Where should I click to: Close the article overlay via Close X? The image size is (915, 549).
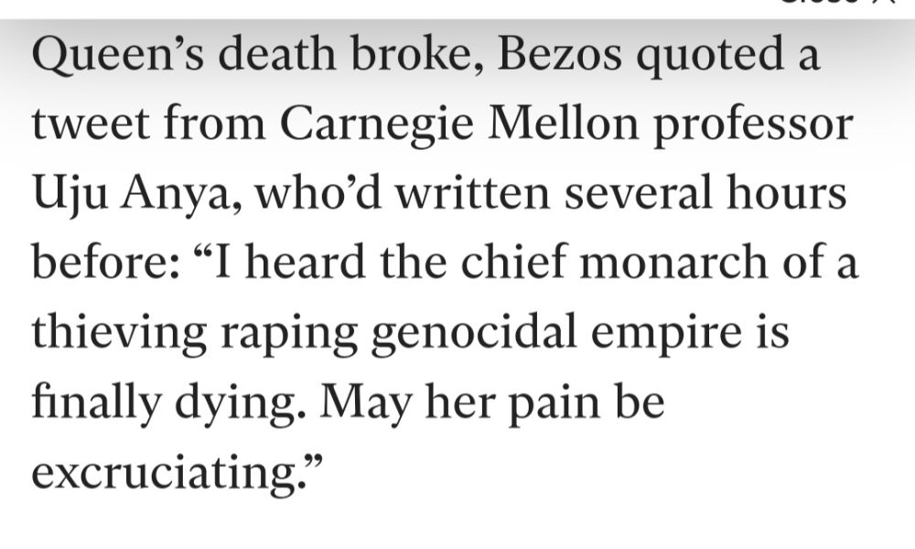pyautogui.click(x=837, y=2)
